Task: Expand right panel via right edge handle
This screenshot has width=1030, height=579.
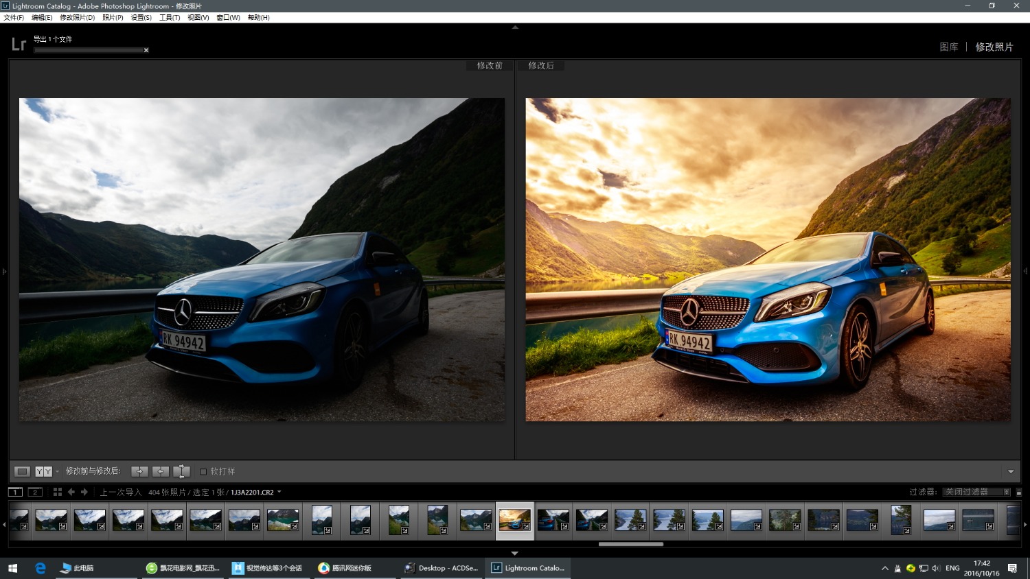Action: 1026,272
